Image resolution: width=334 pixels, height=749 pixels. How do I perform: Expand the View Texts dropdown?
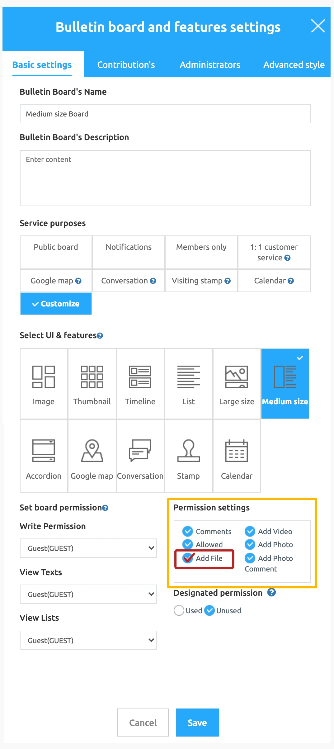pos(88,594)
